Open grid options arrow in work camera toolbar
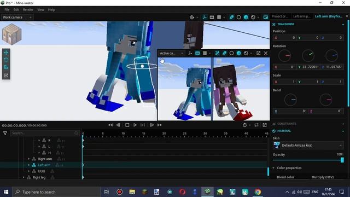The height and width of the screenshot is (197, 350). pos(224,17)
